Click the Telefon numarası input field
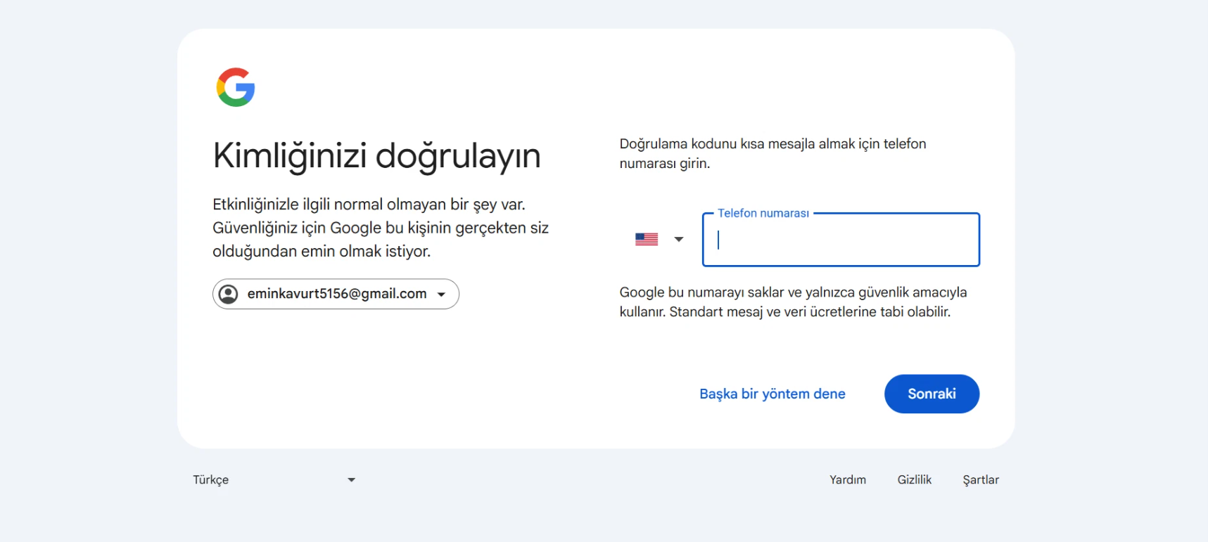 pyautogui.click(x=841, y=240)
